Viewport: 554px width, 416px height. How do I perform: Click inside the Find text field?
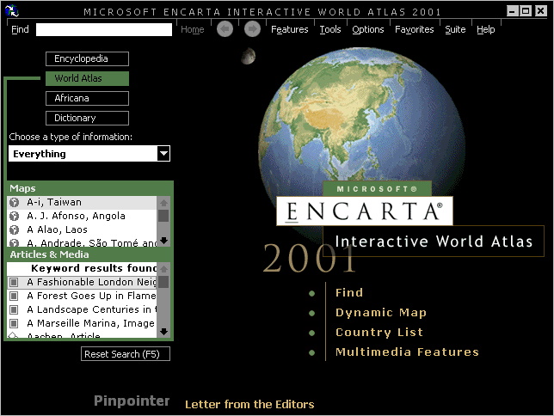(103, 29)
